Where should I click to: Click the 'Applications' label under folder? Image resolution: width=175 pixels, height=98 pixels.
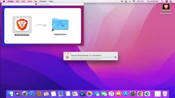click(60, 34)
